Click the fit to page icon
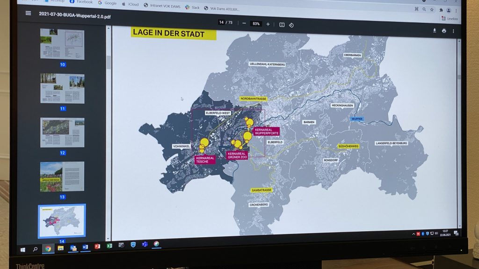Screen dimensions: 479x269 pos(282,25)
